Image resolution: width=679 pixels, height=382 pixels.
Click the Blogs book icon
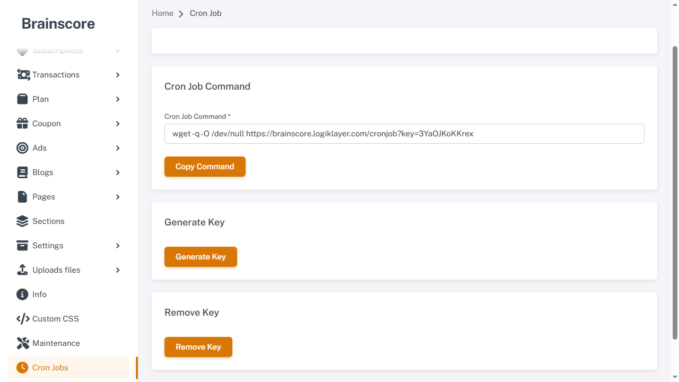(22, 172)
